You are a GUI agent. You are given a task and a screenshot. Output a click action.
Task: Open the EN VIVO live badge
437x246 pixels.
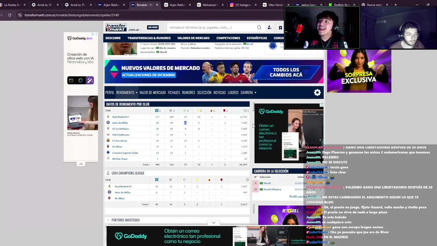(x=153, y=27)
